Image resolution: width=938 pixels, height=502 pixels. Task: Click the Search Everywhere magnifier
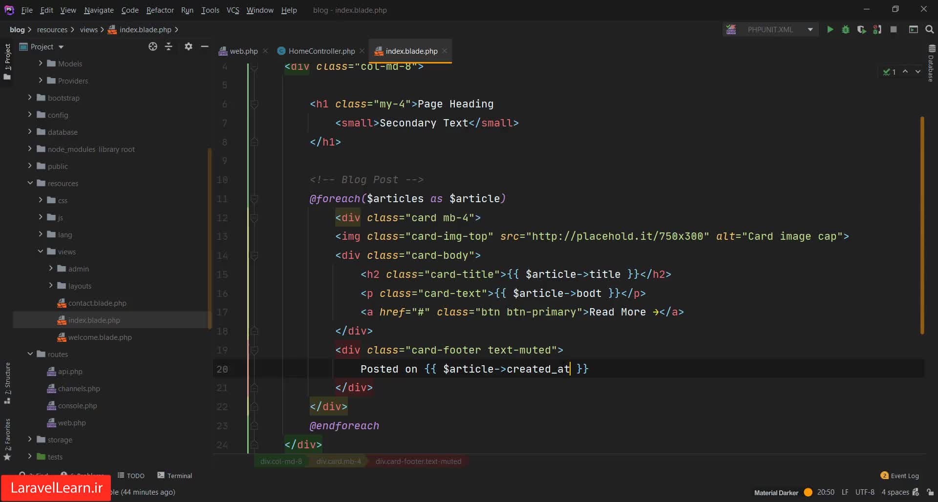(930, 30)
